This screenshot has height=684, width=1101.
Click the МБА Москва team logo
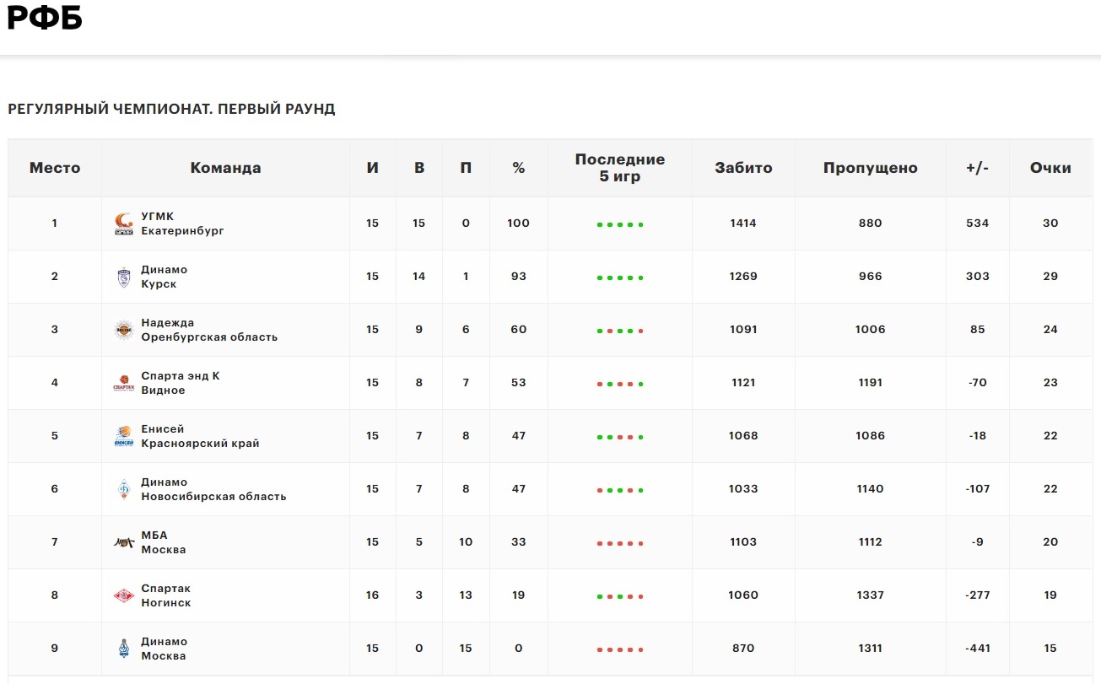pos(124,543)
